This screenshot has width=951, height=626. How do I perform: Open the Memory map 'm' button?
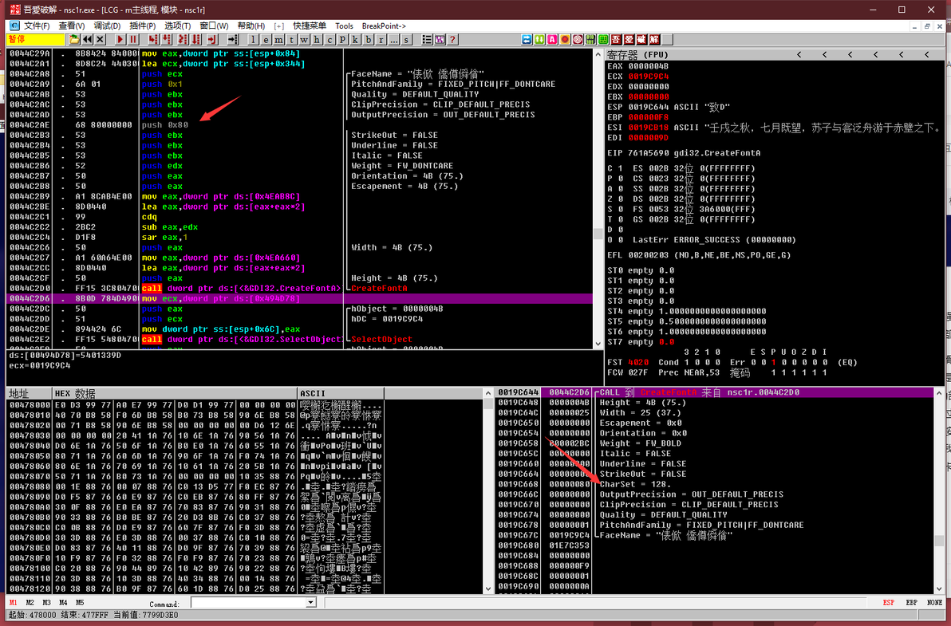pos(278,39)
